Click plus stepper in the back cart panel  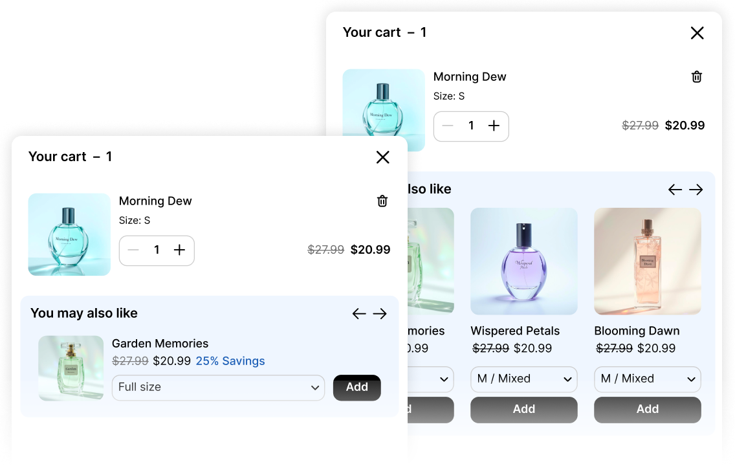494,126
